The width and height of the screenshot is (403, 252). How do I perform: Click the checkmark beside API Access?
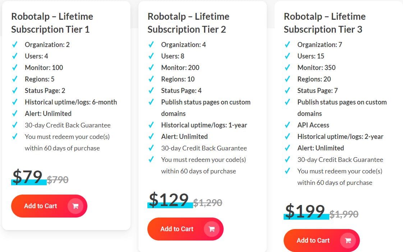(288, 125)
